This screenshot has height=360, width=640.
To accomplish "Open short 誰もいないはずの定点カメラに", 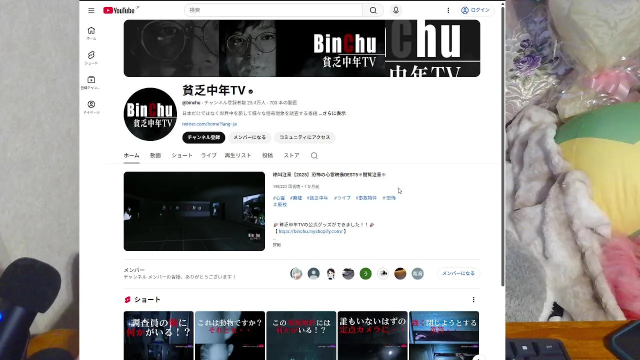I will [373, 335].
